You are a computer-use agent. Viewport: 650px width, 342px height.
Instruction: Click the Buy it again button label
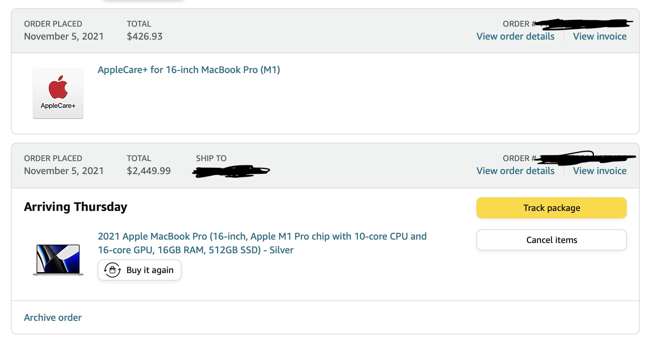150,270
